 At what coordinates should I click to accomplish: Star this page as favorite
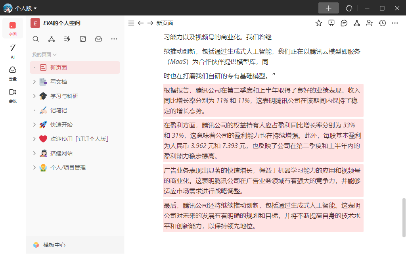(x=319, y=23)
